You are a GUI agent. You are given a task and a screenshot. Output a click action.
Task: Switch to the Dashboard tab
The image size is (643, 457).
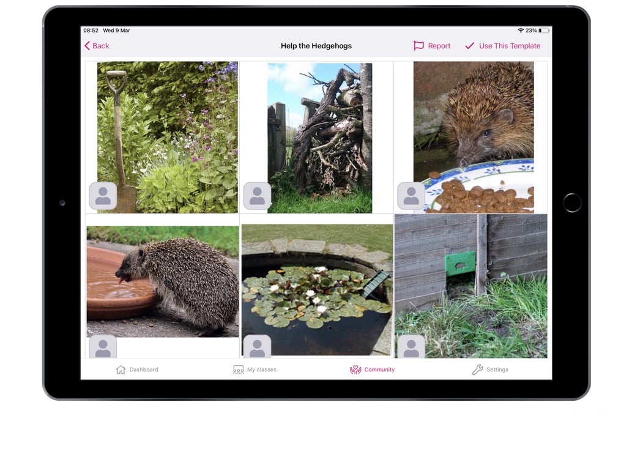click(x=137, y=369)
